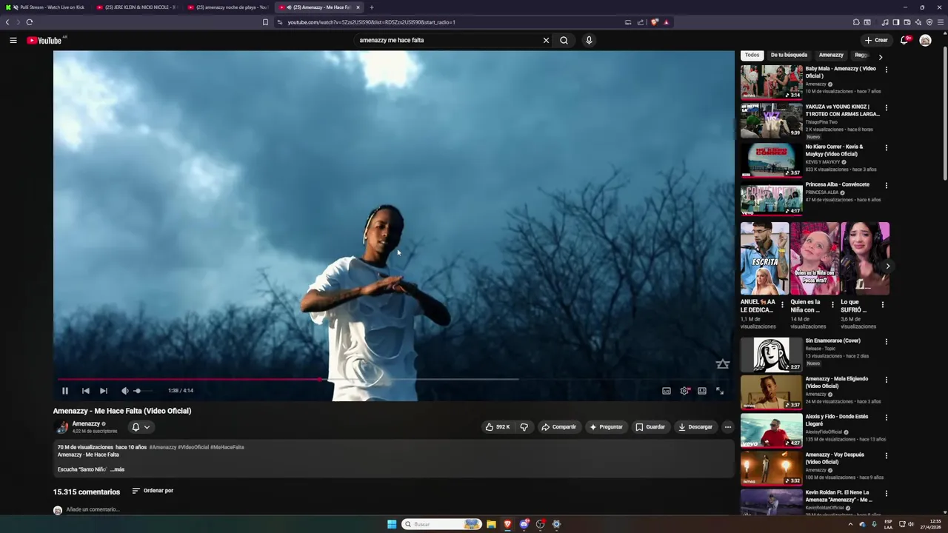
Task: Skip to the next video in the player
Action: (104, 391)
